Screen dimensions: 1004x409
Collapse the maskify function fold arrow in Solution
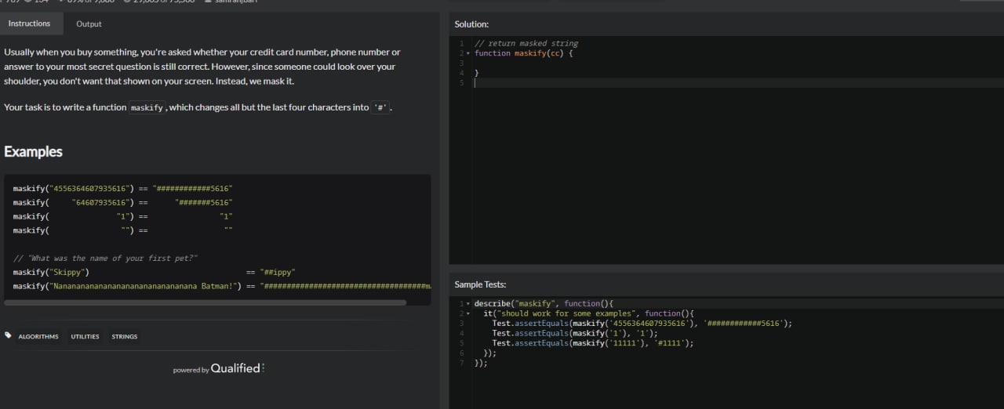[468, 53]
